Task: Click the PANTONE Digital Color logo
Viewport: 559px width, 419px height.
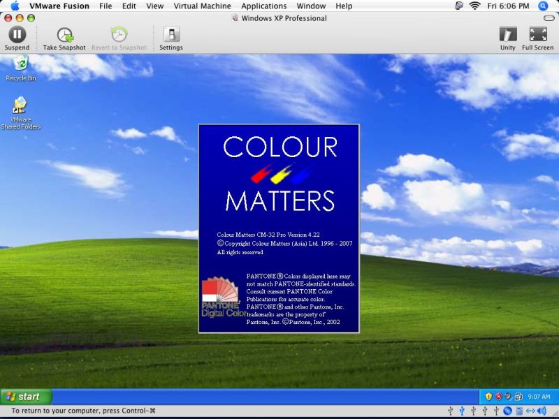Action: [224, 297]
